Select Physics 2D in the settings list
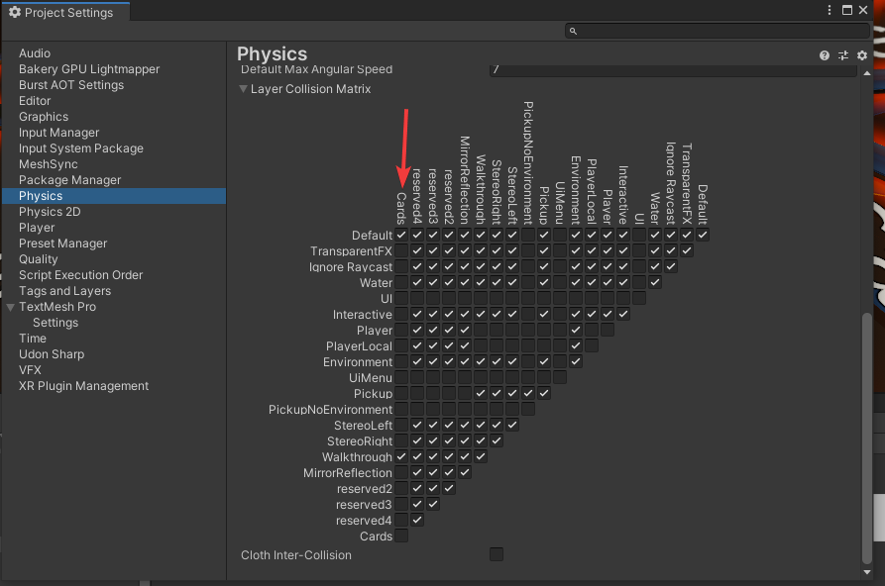885x586 pixels. (50, 212)
